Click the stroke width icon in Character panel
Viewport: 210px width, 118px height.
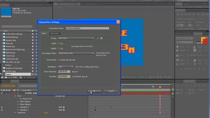pyautogui.click(x=177, y=55)
